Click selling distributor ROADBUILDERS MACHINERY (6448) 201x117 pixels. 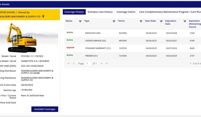coord(37,72)
